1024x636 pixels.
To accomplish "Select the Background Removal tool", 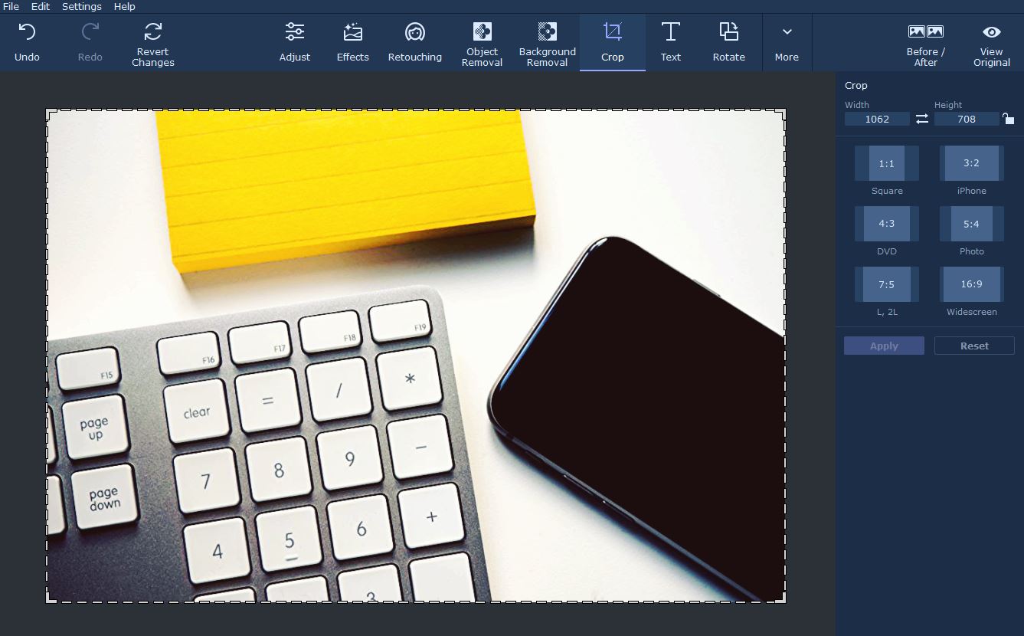I will [x=547, y=42].
